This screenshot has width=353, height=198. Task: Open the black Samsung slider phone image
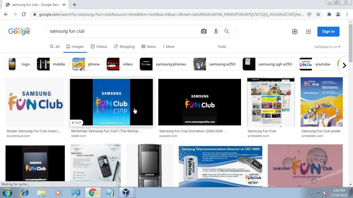150,166
